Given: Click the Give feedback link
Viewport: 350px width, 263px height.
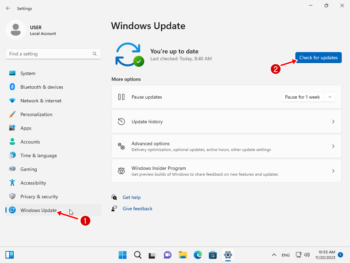Looking at the screenshot, I should (137, 209).
